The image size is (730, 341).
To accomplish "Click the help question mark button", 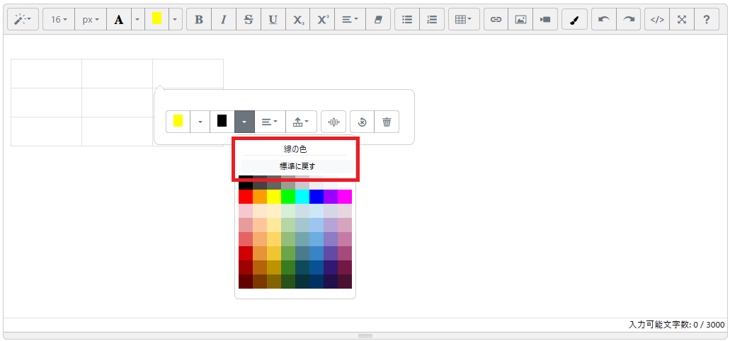I will click(706, 20).
